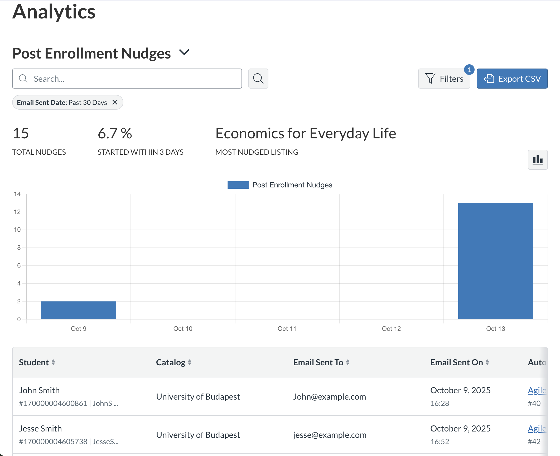Image resolution: width=560 pixels, height=456 pixels.
Task: Click the export document icon in Export CSV
Action: tap(489, 78)
